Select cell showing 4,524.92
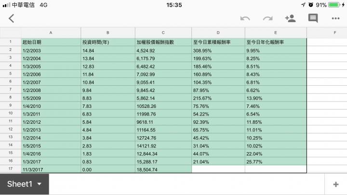This screenshot has width=347, height=195. (163, 51)
